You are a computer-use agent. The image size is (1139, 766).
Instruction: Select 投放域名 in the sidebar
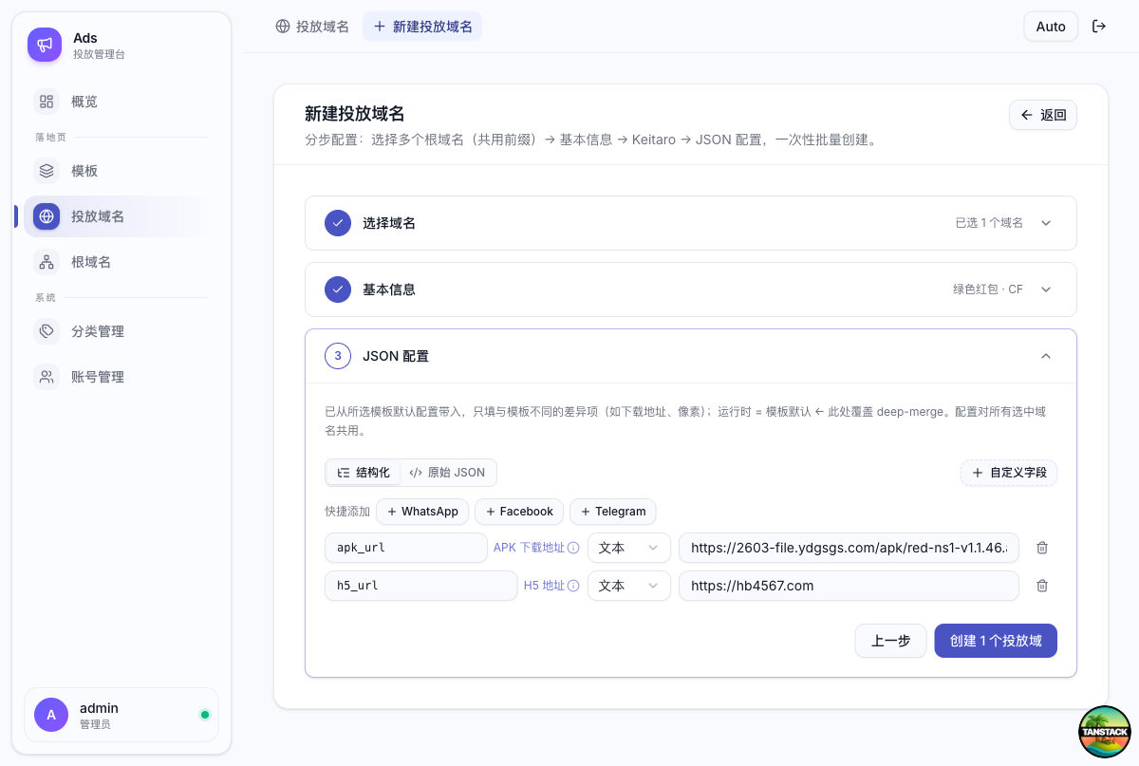121,216
